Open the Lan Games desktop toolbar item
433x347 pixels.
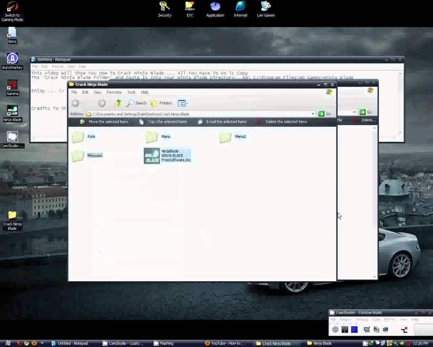click(x=266, y=10)
